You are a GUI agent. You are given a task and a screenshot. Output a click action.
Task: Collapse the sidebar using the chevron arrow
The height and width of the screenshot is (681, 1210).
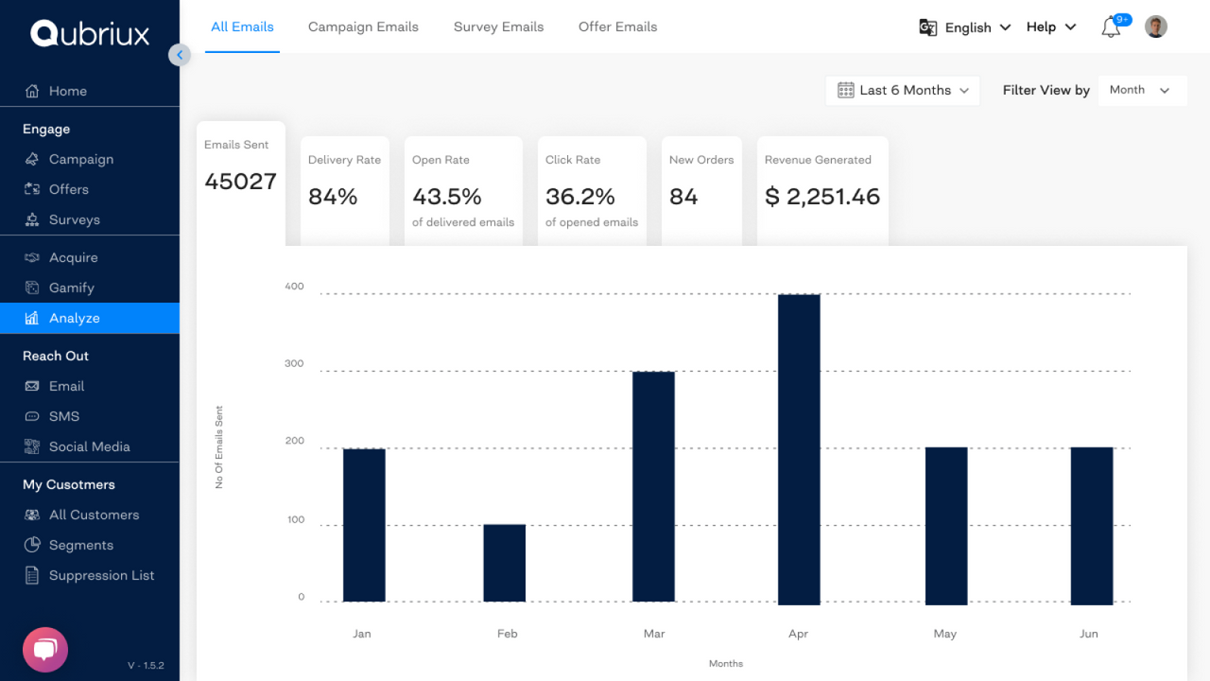[180, 55]
